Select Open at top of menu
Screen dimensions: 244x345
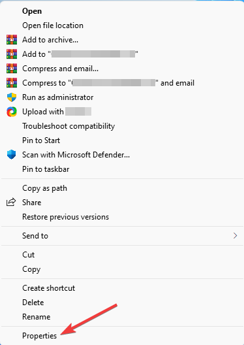pos(32,11)
